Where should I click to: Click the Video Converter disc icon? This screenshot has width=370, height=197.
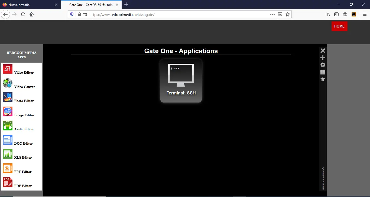click(8, 83)
